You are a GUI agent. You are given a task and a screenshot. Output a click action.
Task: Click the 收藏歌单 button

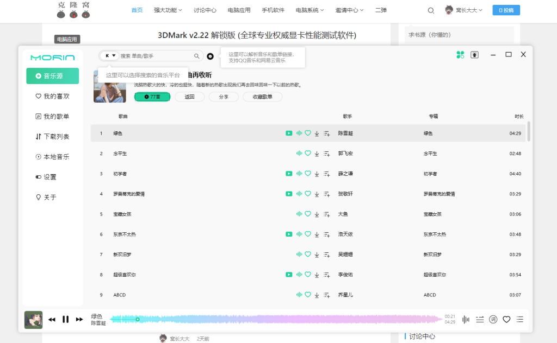(x=263, y=97)
